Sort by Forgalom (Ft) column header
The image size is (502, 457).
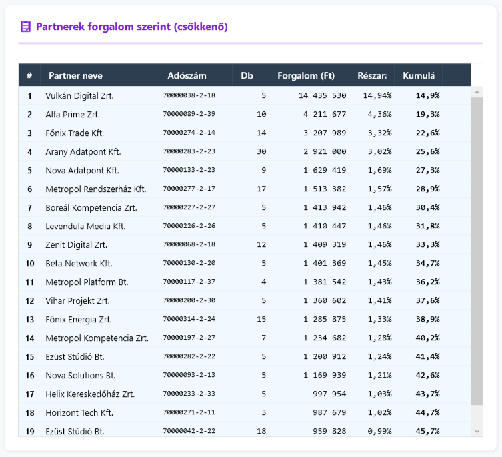pyautogui.click(x=305, y=75)
